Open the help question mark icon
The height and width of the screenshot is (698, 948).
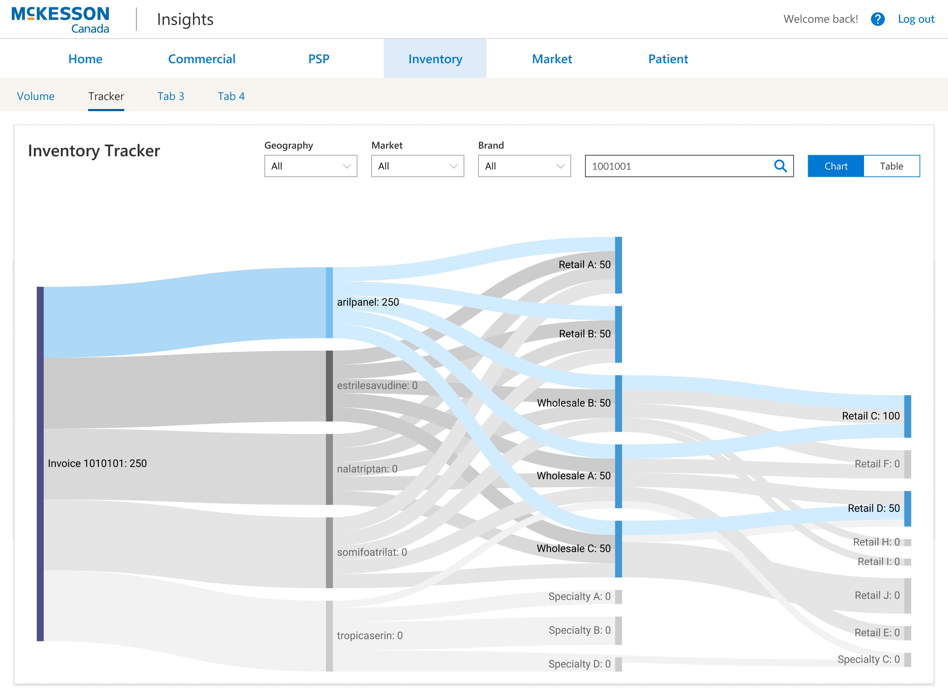[878, 19]
